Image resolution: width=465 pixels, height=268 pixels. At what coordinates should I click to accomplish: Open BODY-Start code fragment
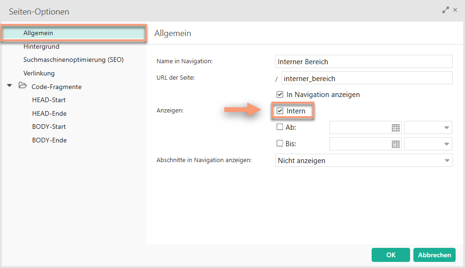[x=49, y=127]
